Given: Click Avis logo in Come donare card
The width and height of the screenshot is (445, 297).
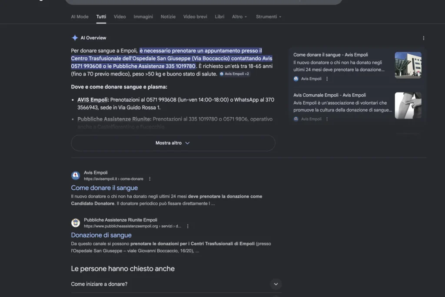Looking at the screenshot, I should point(296,79).
